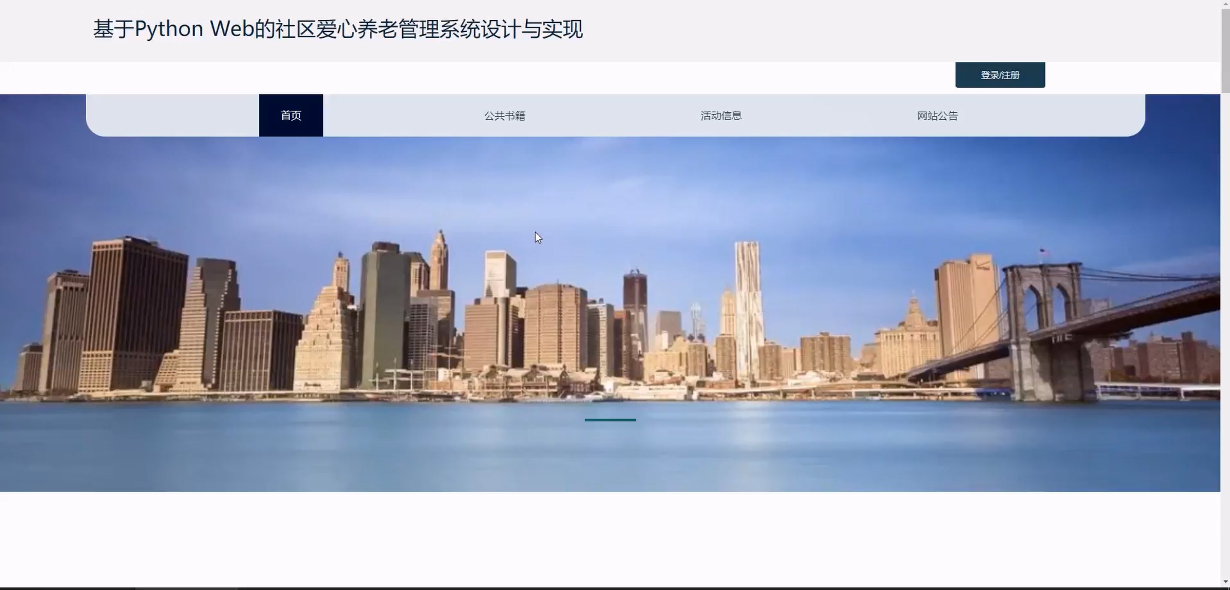Click the scrollbar up arrow
The width and height of the screenshot is (1230, 590).
[x=1225, y=4]
